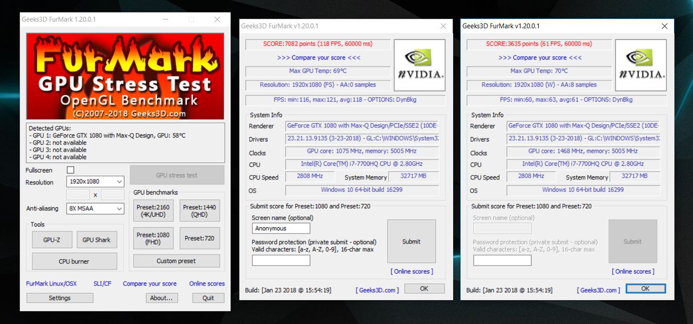Click password field in 3635 points dialog
The width and height of the screenshot is (693, 324).
tap(502, 260)
